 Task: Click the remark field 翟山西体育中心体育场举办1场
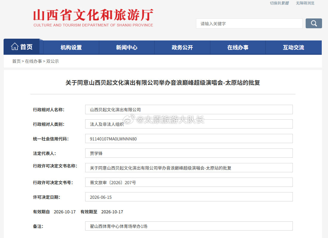[x=189, y=226]
